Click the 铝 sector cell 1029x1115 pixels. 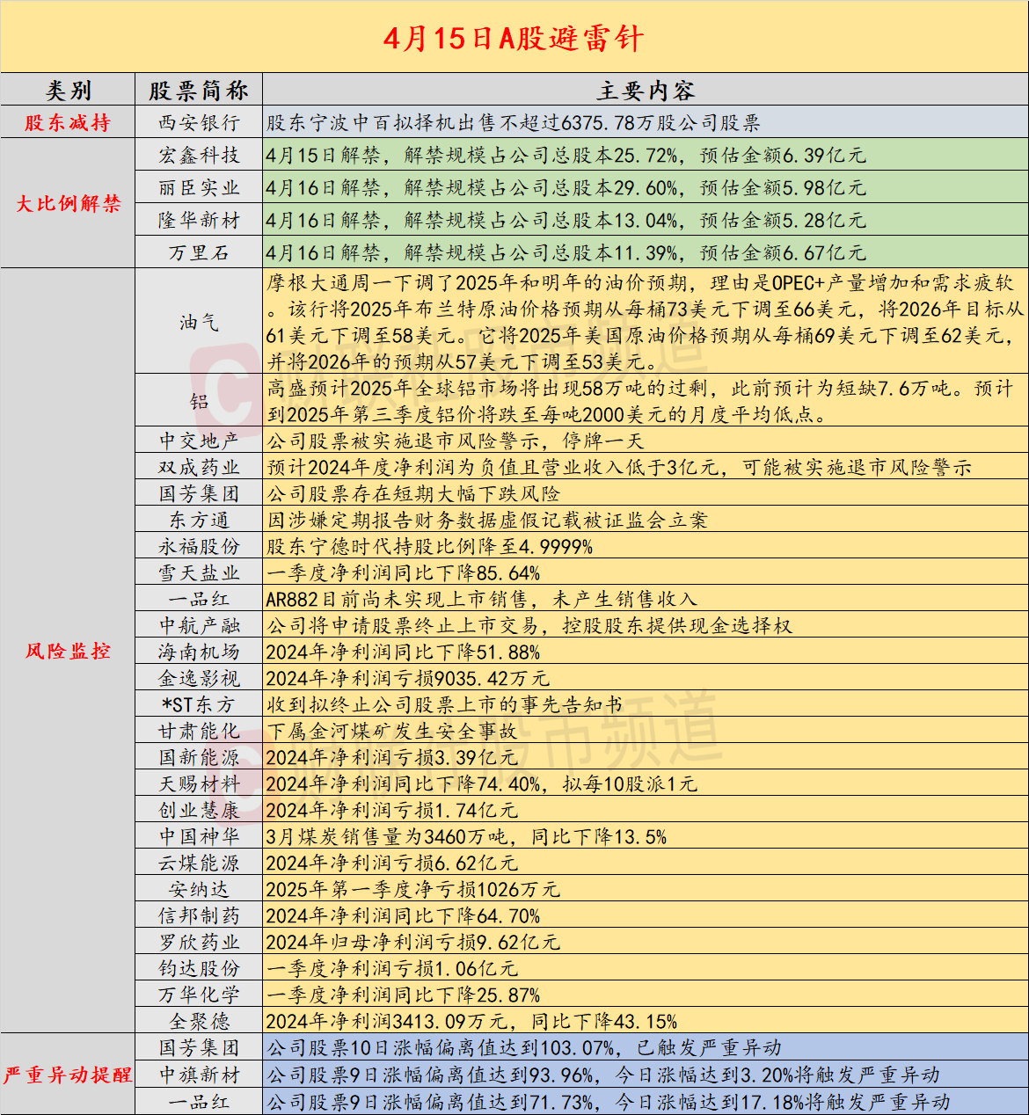[199, 401]
